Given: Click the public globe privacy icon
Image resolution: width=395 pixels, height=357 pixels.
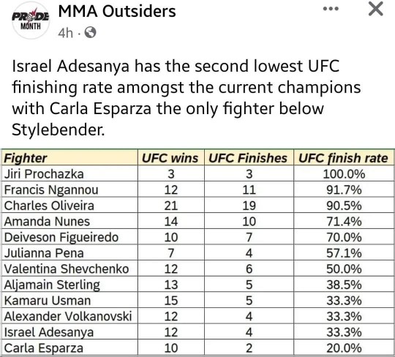Looking at the screenshot, I should 90,32.
